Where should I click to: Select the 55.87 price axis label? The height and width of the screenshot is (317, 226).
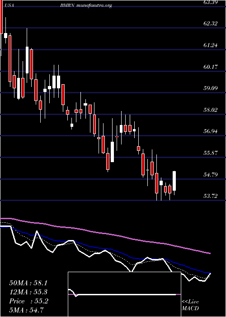(x=210, y=153)
